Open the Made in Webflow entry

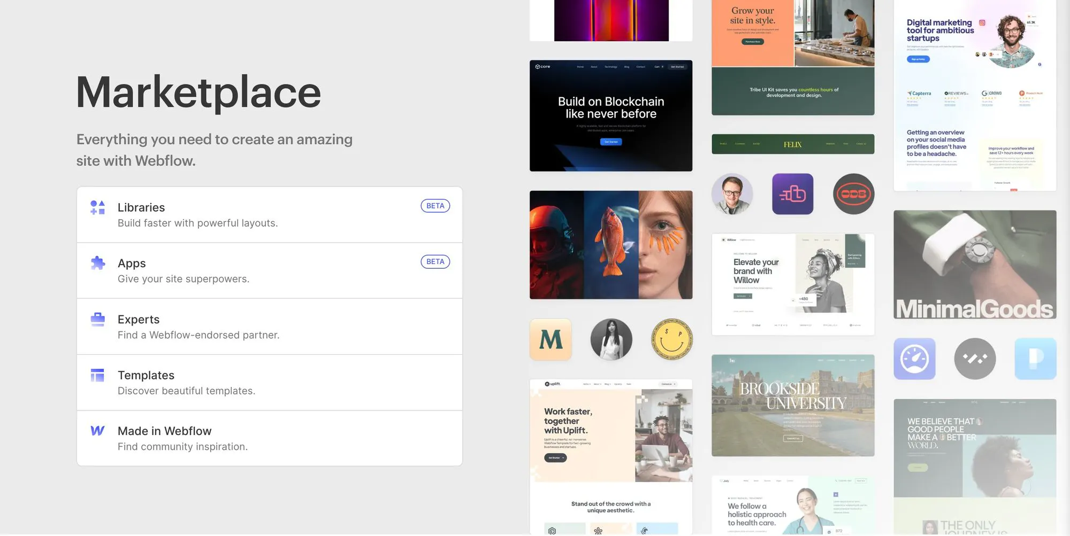270,438
